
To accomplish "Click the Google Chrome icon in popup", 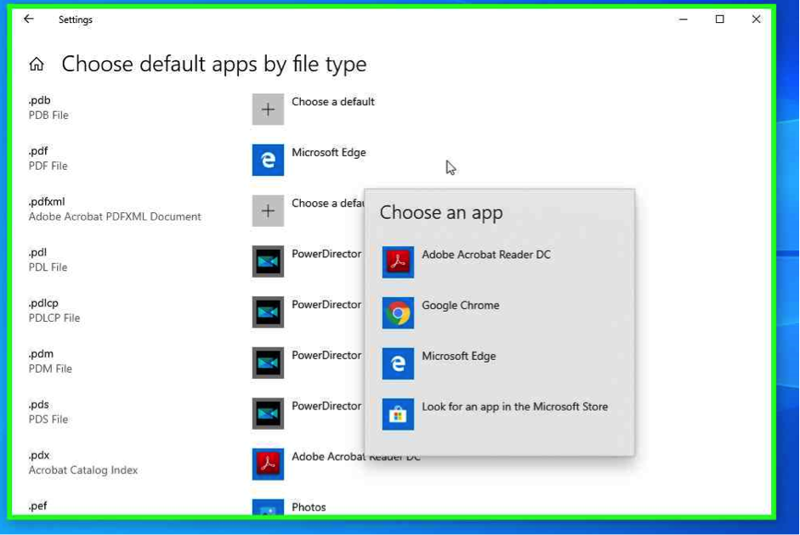I will coord(398,313).
